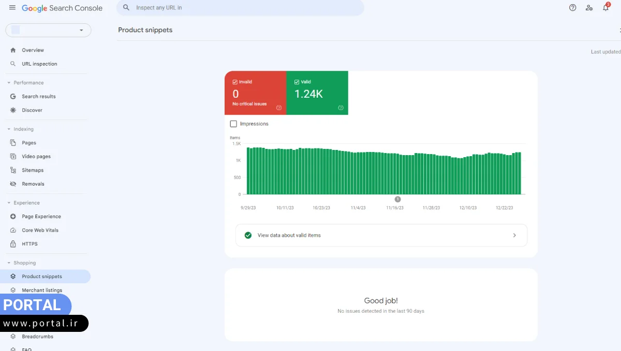The height and width of the screenshot is (351, 621).
Task: Select the HTTPS lock icon
Action: tap(13, 244)
